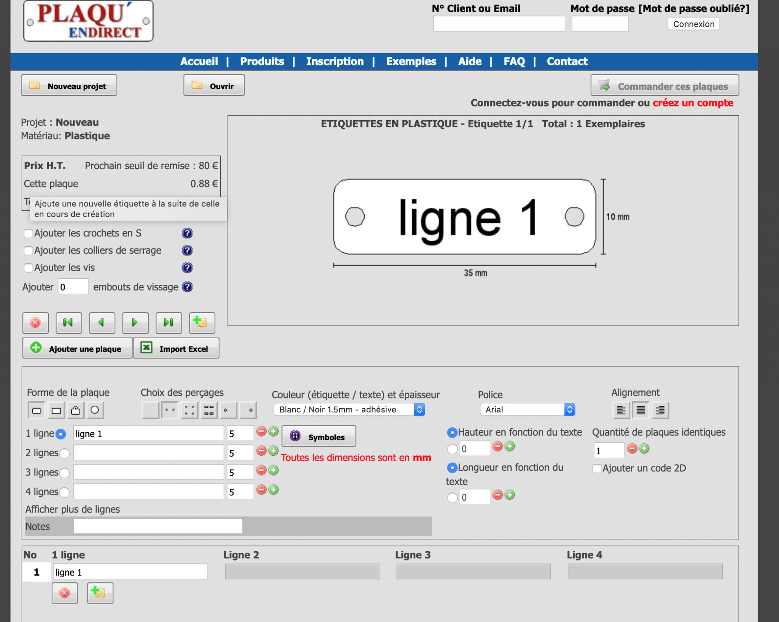This screenshot has width=779, height=622.
Task: Go to the first label in the project
Action: (x=68, y=322)
